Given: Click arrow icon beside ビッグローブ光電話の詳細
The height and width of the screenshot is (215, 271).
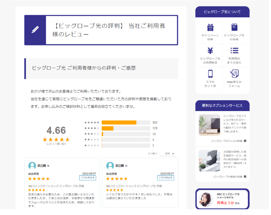Looking at the screenshot, I should tap(245, 177).
